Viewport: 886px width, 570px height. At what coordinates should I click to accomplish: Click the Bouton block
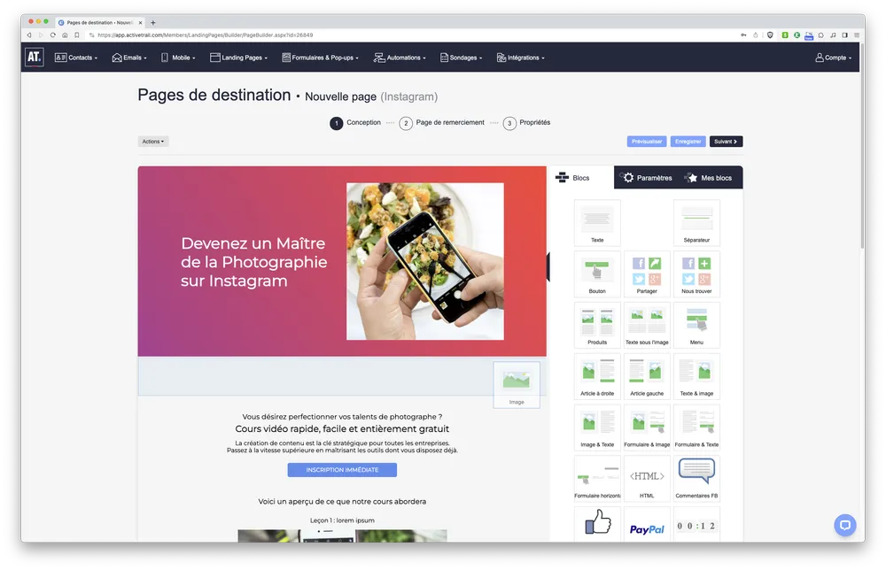pyautogui.click(x=596, y=273)
